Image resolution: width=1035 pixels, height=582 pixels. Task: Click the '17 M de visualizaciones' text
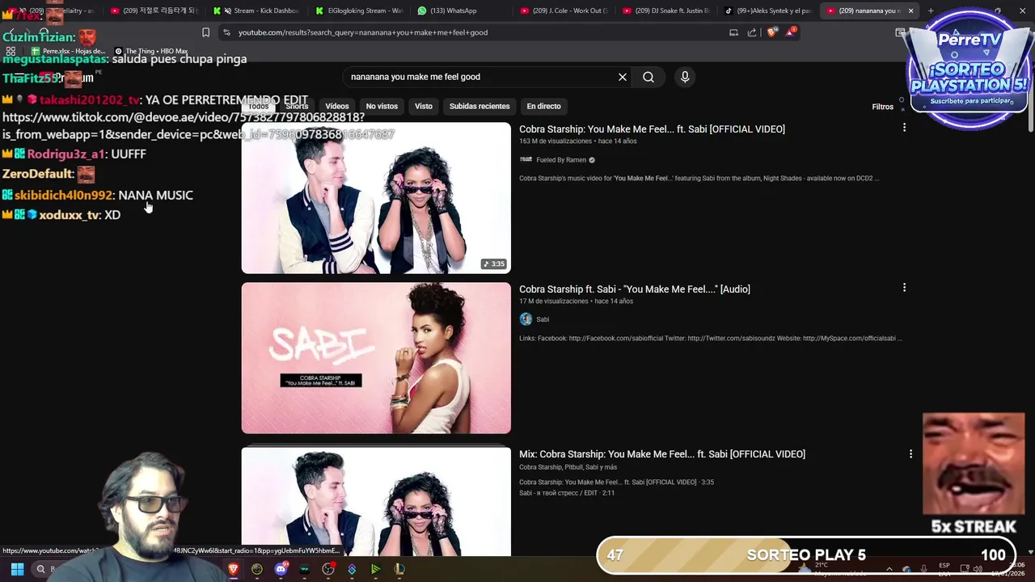pyautogui.click(x=554, y=302)
